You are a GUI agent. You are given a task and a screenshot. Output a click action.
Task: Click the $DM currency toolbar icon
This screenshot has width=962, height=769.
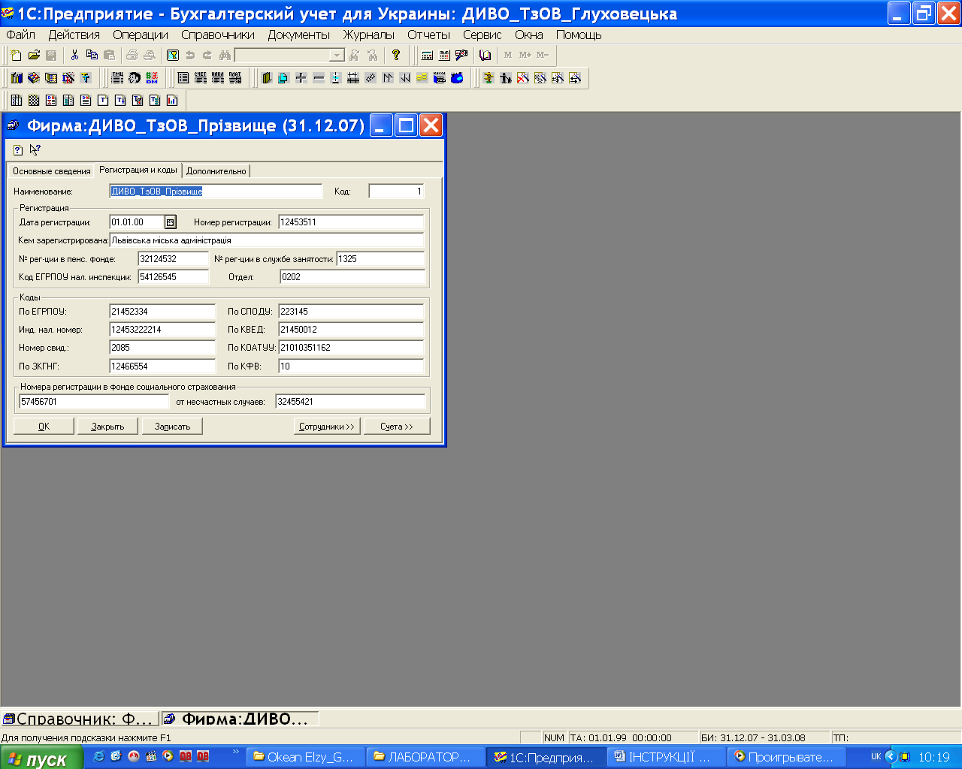tap(152, 77)
